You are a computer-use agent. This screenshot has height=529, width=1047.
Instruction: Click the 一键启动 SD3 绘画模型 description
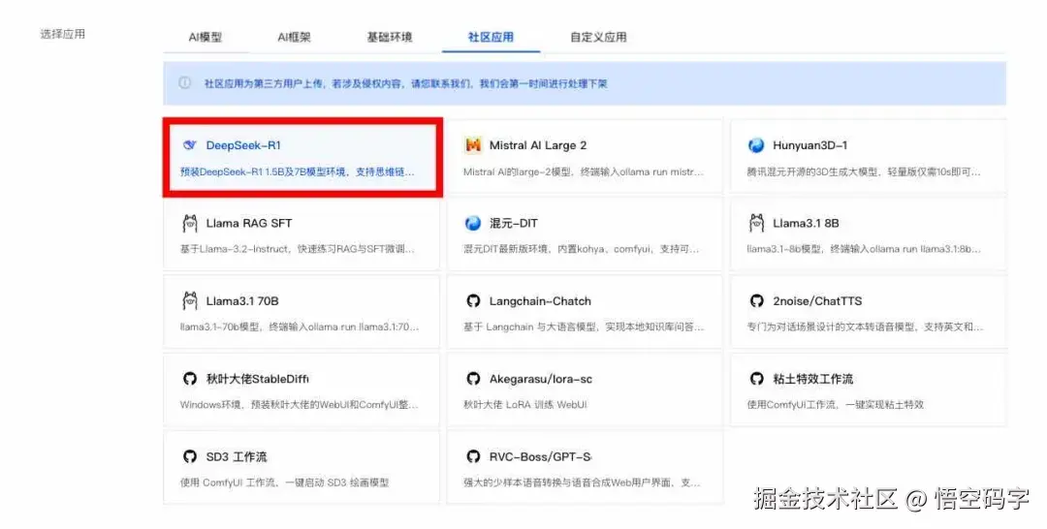click(x=284, y=482)
